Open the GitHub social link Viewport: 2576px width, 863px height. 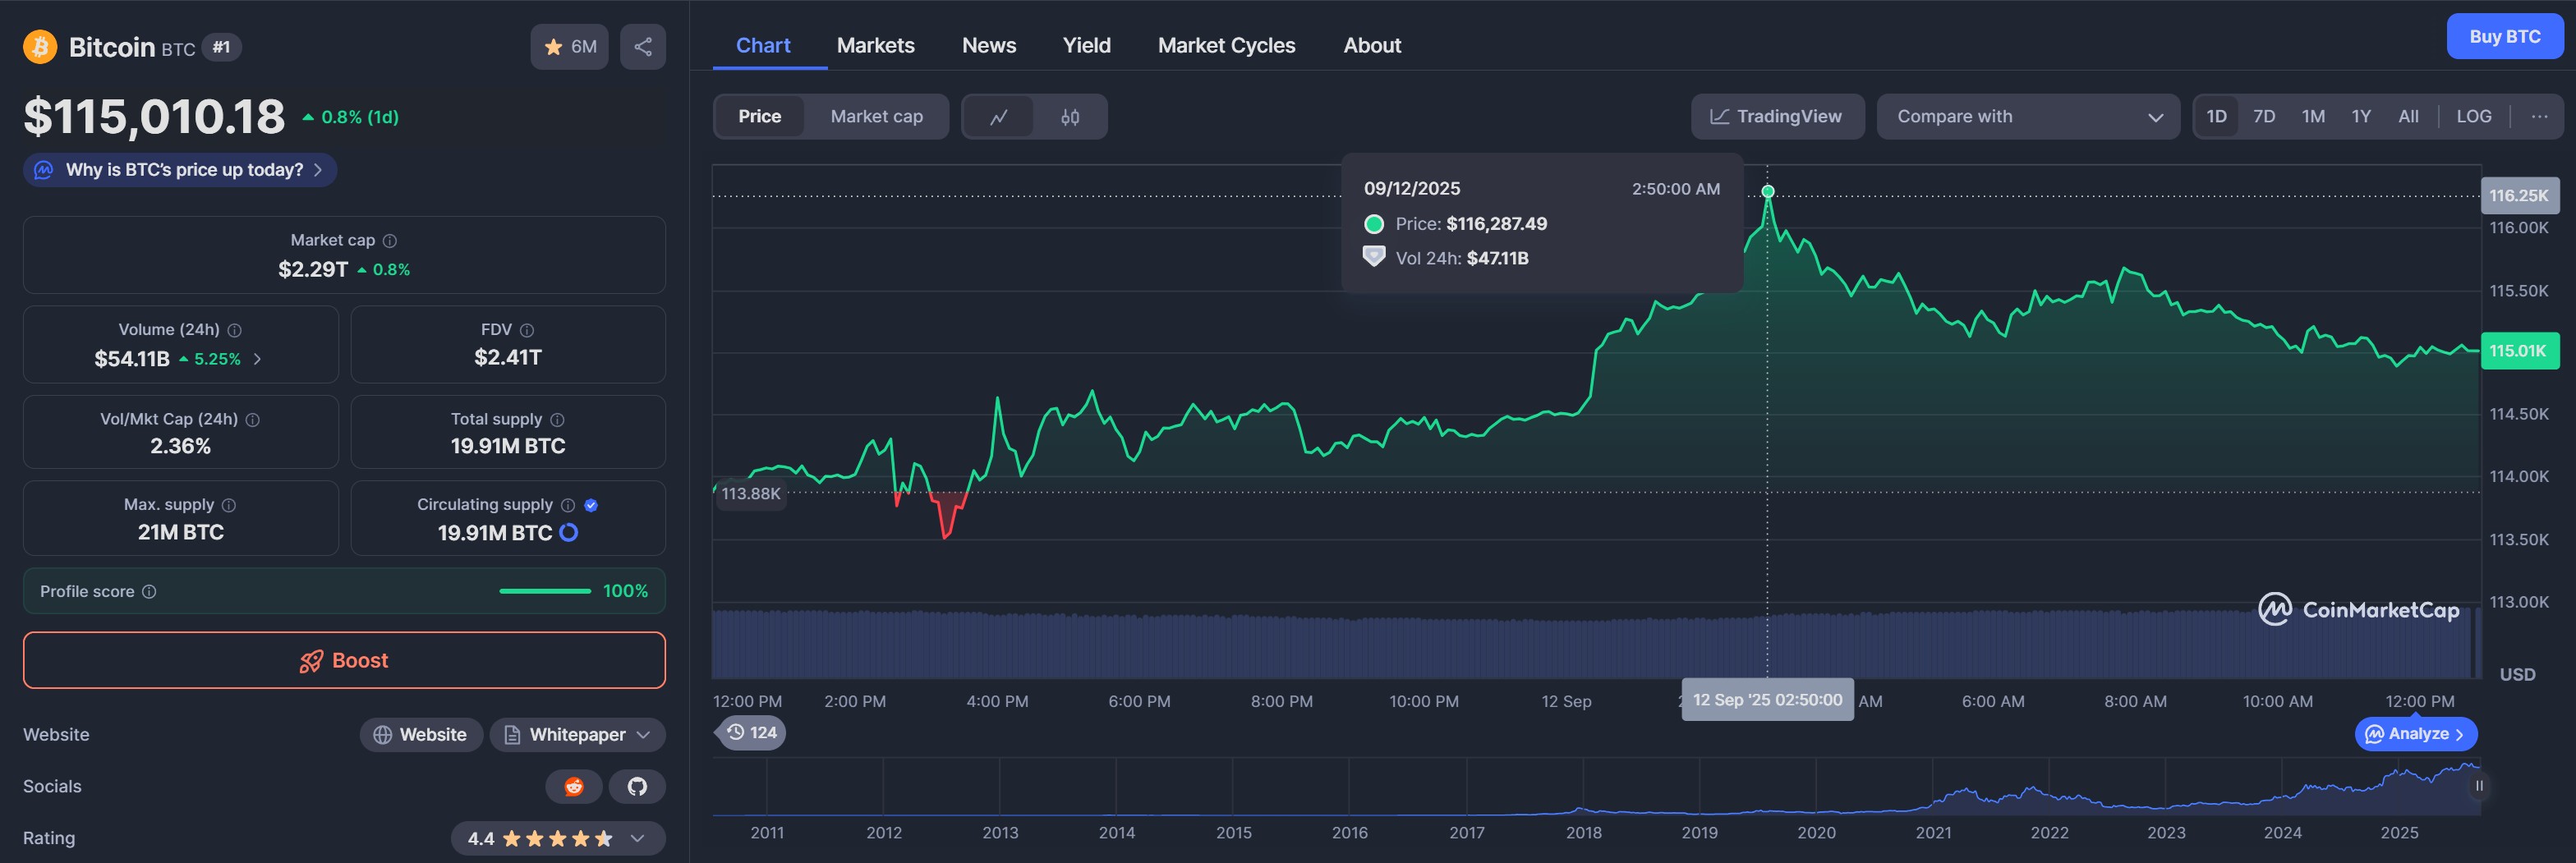tap(637, 786)
